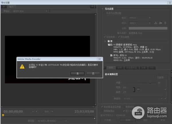Toggle 与序列设置匹配 checkbox
The image size is (172, 124).
(104, 13)
